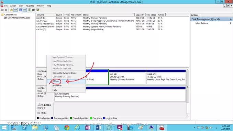
Task: Click the toolbar icon right of Refresh
Action: coord(34,10)
